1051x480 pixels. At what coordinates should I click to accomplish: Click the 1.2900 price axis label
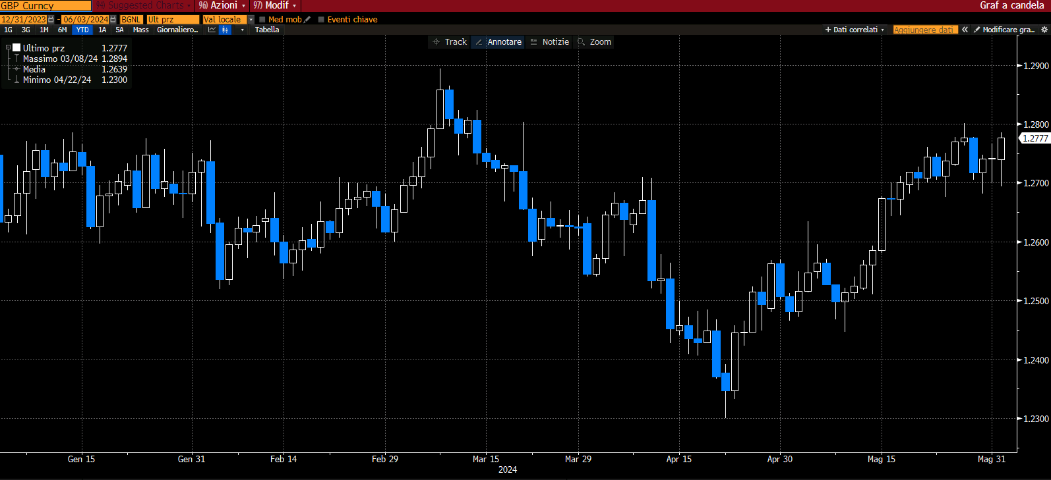(x=1036, y=66)
